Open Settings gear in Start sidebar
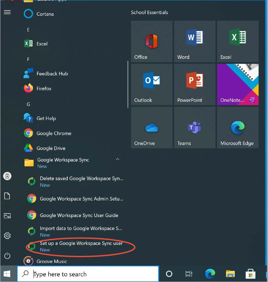268x282 pixels. [x=7, y=236]
